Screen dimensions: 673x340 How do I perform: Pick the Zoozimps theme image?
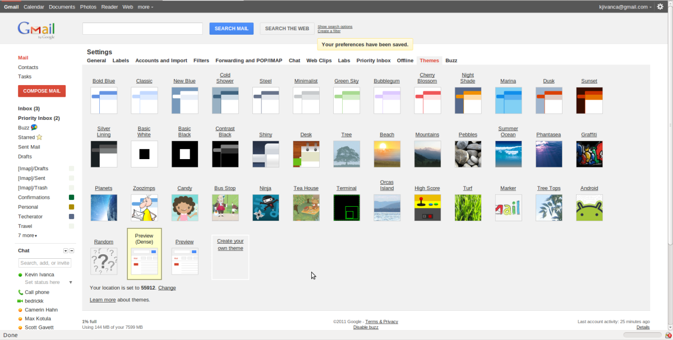[144, 208]
